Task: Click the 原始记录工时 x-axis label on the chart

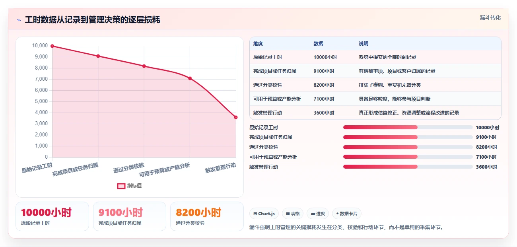Action: pos(37,167)
